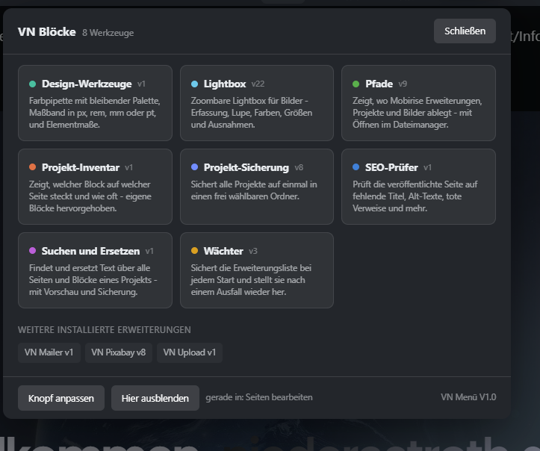Open the Wächter tool card
The image size is (540, 451).
[257, 270]
